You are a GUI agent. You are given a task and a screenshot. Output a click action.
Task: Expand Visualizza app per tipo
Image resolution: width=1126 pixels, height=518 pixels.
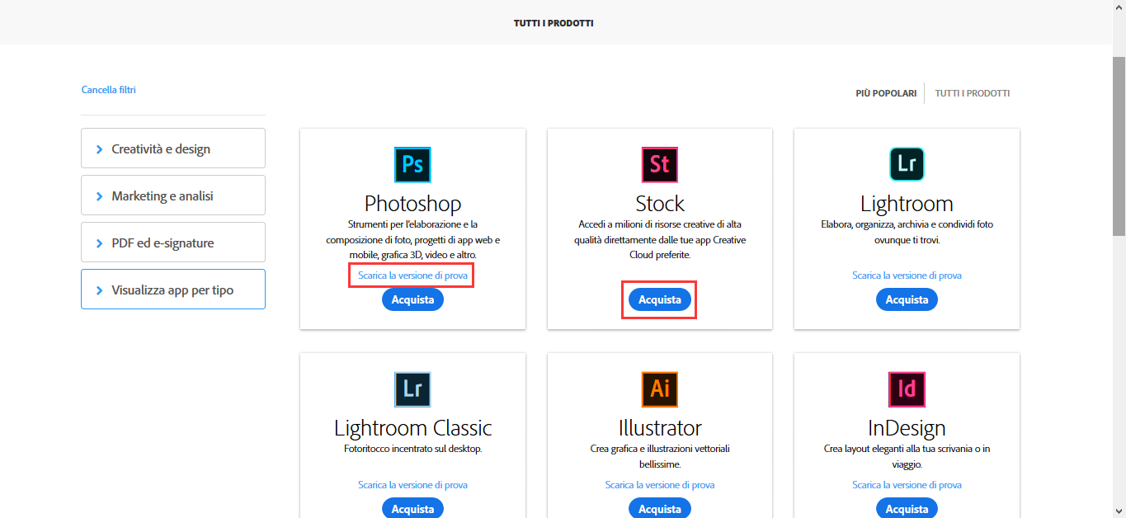(x=172, y=289)
